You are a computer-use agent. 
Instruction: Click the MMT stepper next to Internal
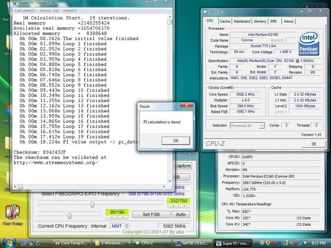click(127, 226)
